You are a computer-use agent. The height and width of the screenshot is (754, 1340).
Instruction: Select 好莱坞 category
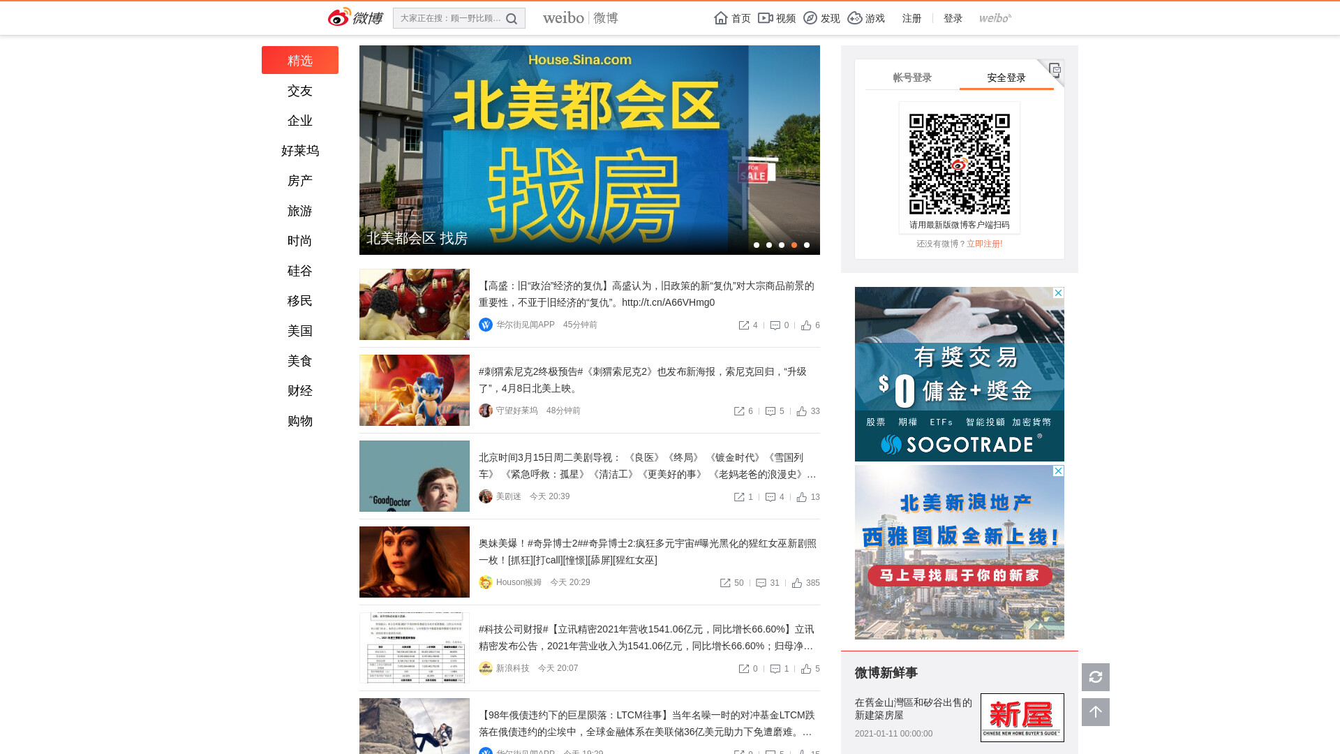click(300, 151)
